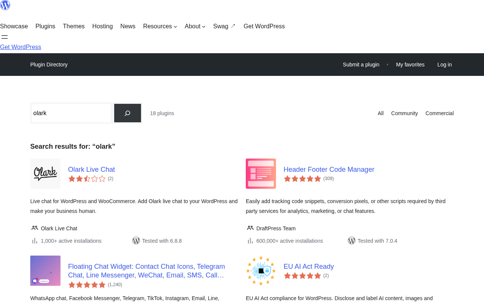The height and width of the screenshot is (302, 484).
Task: Open My favorites
Action: click(410, 65)
